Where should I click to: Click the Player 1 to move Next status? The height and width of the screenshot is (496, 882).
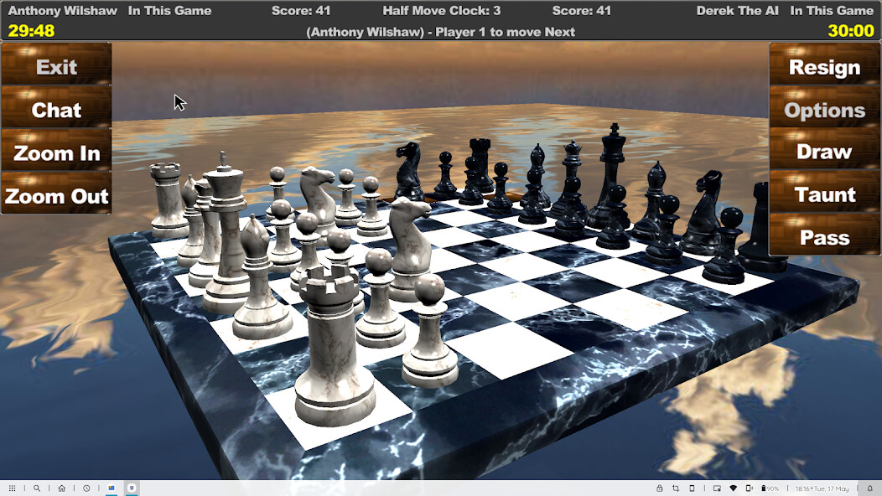(440, 32)
